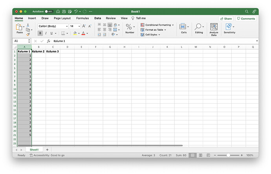This screenshot has height=174, width=271.
Task: Click the Increase Font Size icon
Action: 84,26
